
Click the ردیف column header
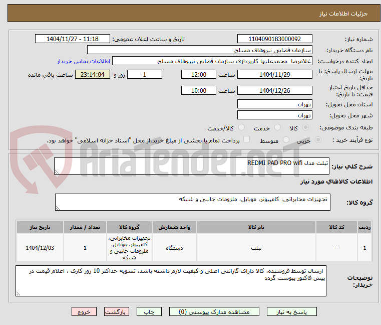pyautogui.click(x=364, y=227)
